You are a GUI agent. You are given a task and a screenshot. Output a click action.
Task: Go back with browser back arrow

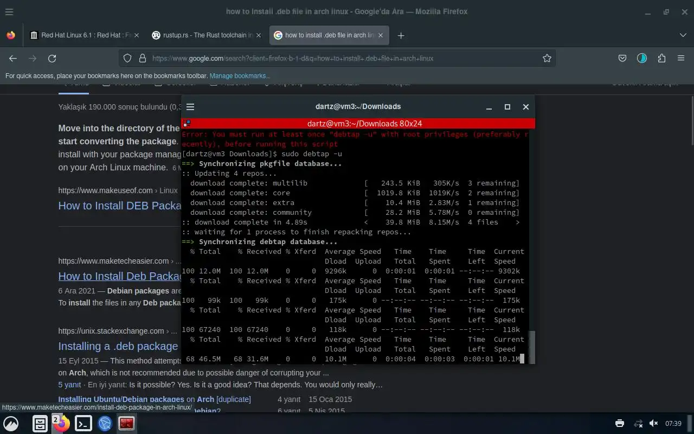click(x=13, y=58)
